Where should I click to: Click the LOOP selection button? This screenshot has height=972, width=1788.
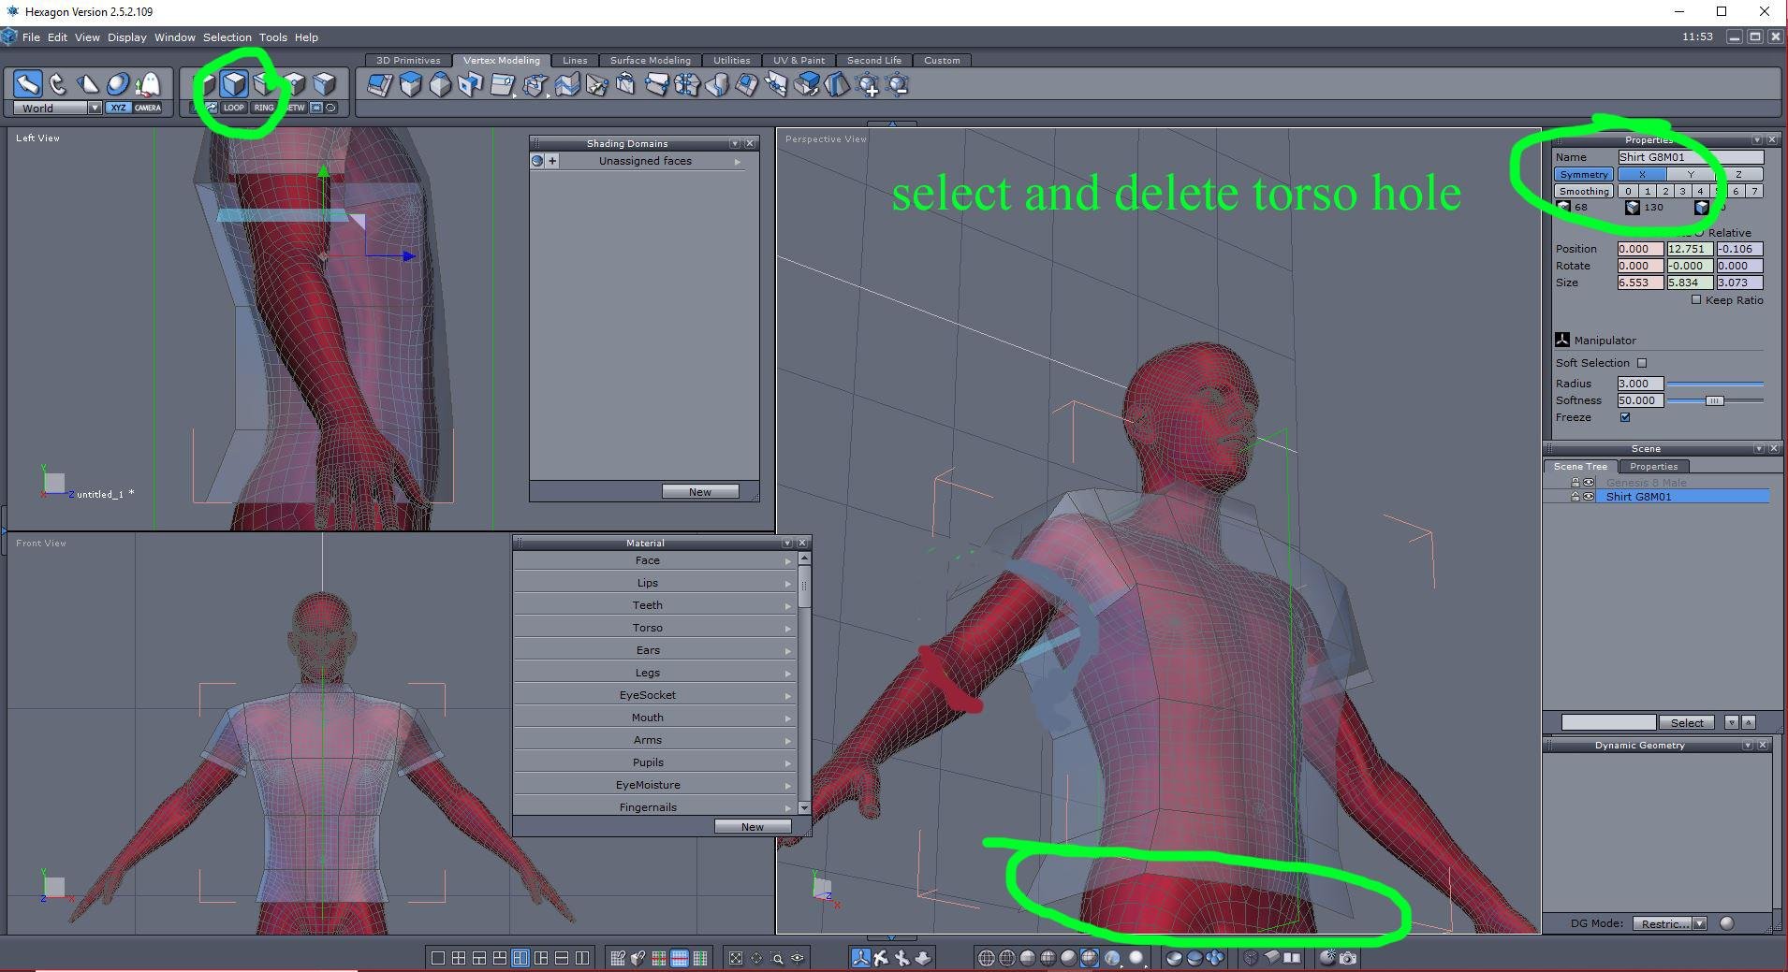233,108
